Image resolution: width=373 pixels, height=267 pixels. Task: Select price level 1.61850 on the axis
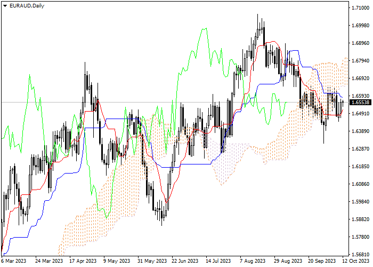click(x=361, y=167)
